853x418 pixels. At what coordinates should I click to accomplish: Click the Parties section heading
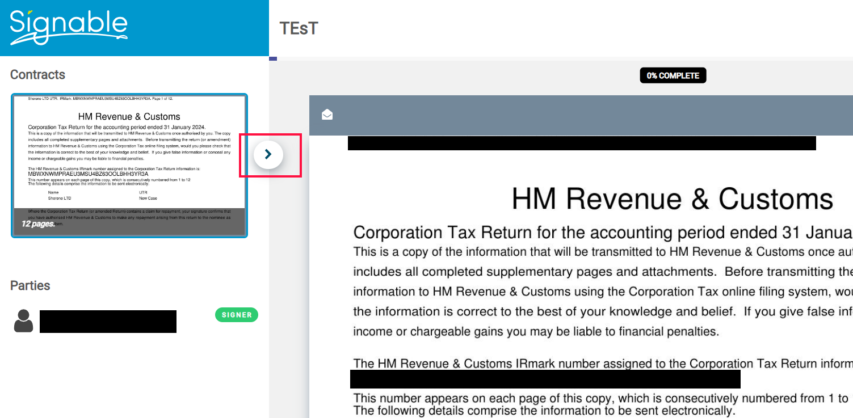pos(30,285)
